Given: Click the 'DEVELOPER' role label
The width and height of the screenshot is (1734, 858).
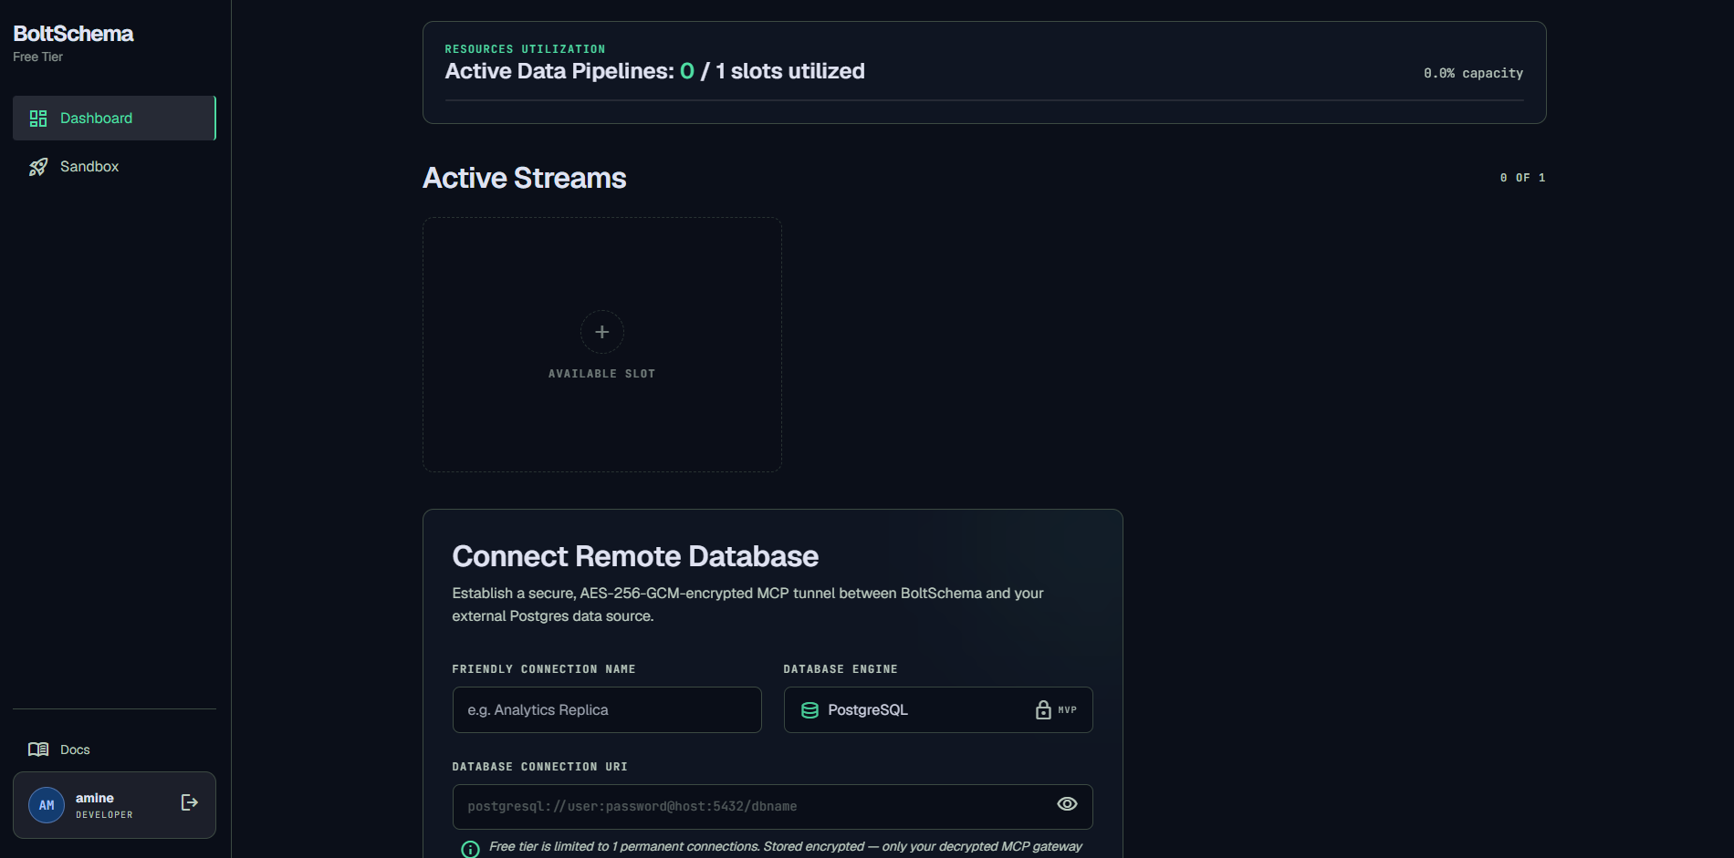Looking at the screenshot, I should [x=104, y=815].
